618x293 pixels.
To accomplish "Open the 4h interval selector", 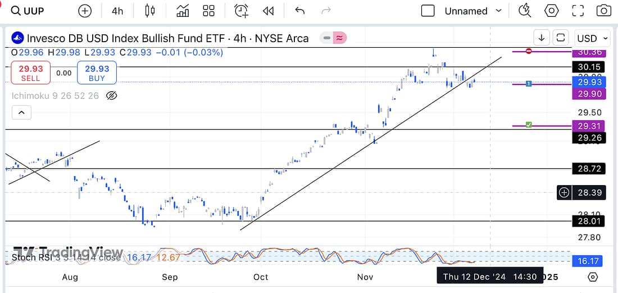I will [117, 11].
